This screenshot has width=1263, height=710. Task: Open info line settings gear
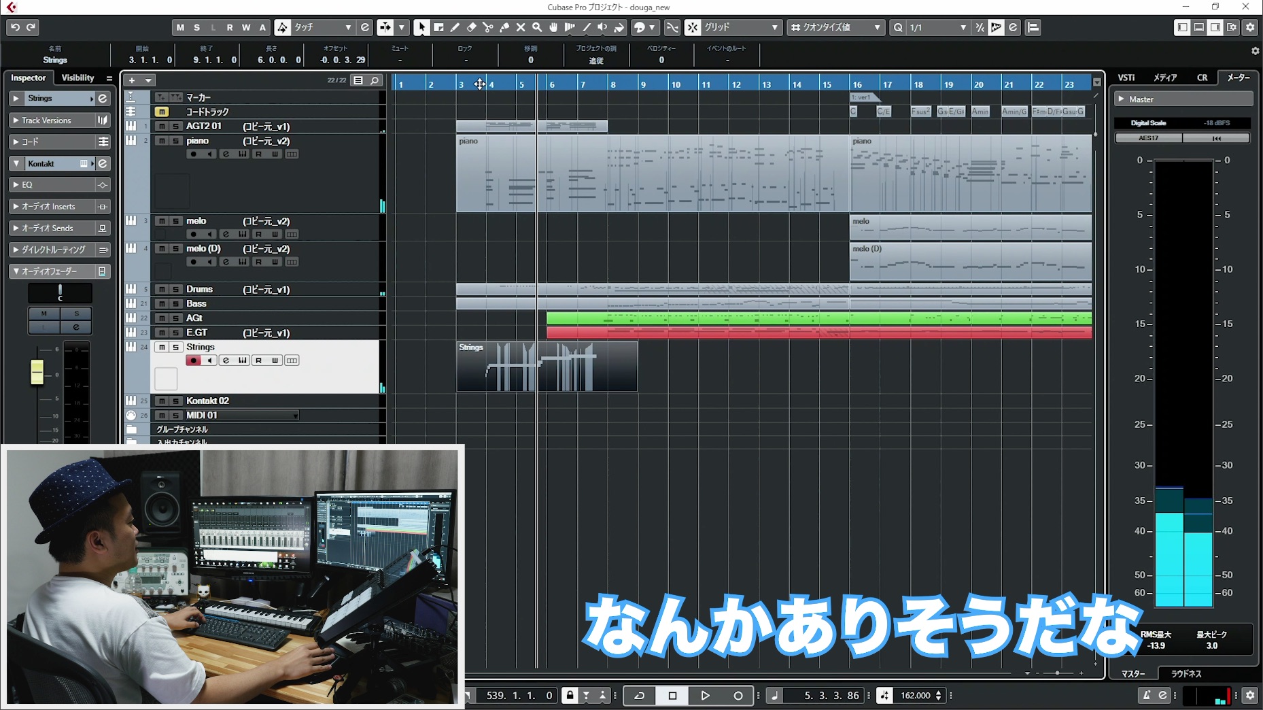(x=1255, y=50)
